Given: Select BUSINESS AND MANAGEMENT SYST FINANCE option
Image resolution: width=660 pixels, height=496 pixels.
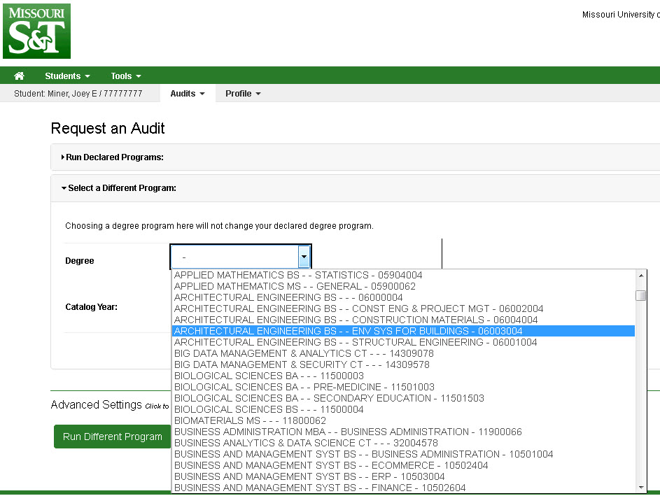Looking at the screenshot, I should [x=403, y=488].
